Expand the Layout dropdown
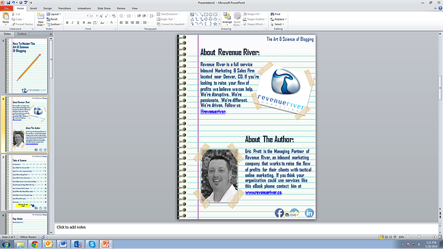 [54, 14]
